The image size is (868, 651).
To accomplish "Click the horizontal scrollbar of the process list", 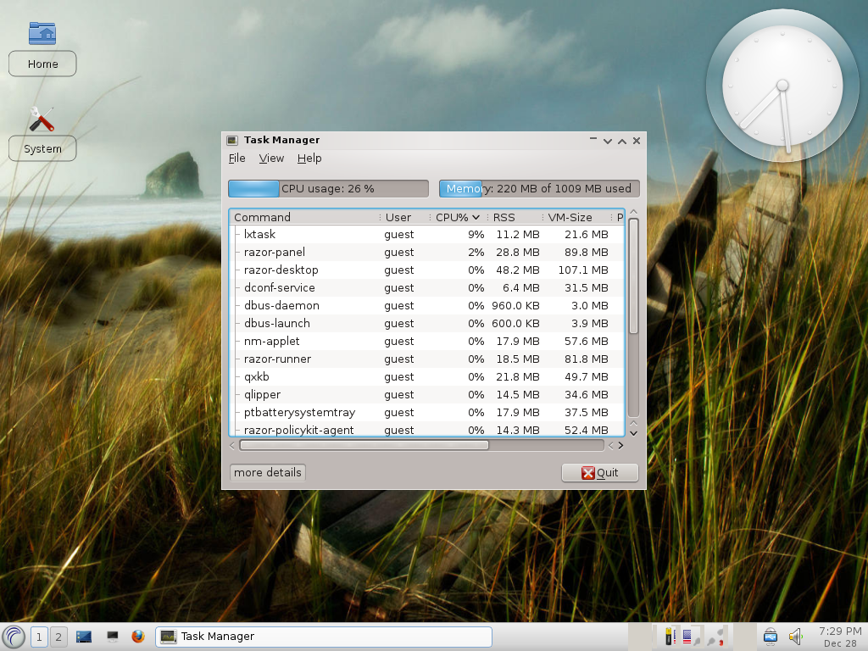I will [364, 445].
